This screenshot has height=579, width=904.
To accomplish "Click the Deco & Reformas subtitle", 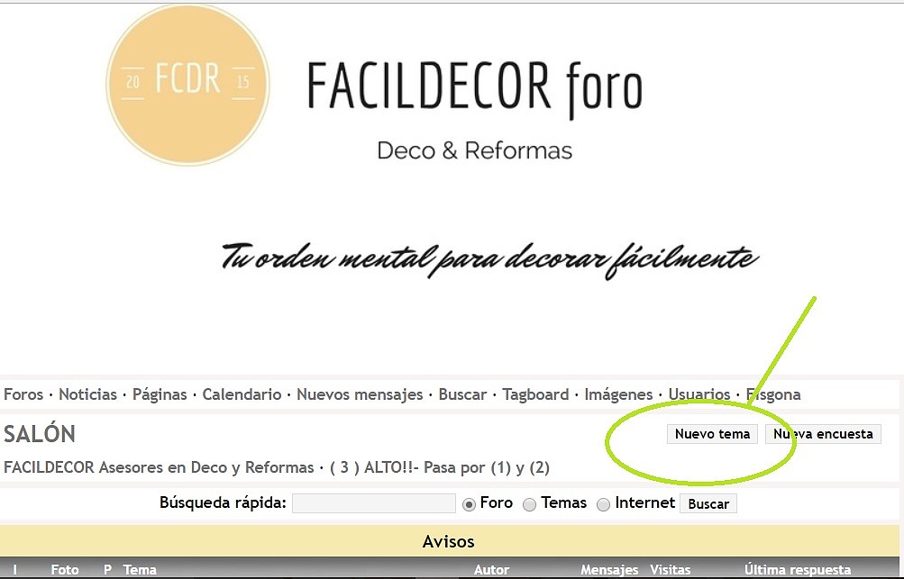I will point(474,150).
